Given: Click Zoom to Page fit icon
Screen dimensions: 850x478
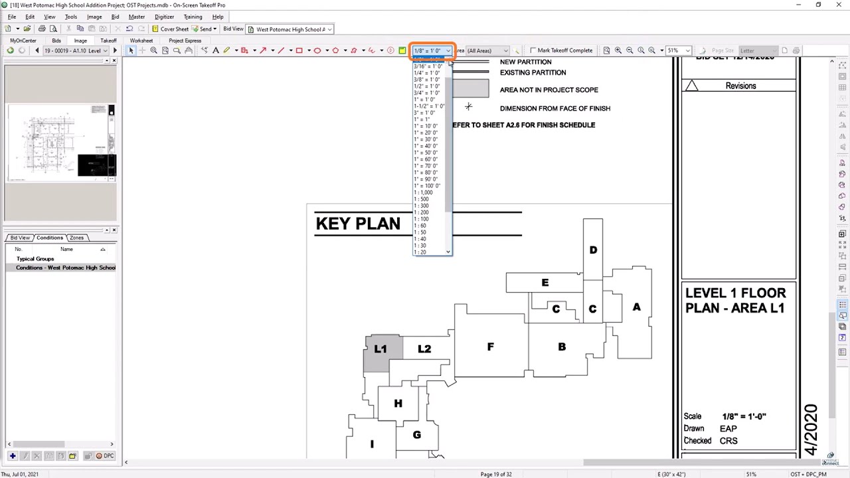Looking at the screenshot, I should 606,50.
